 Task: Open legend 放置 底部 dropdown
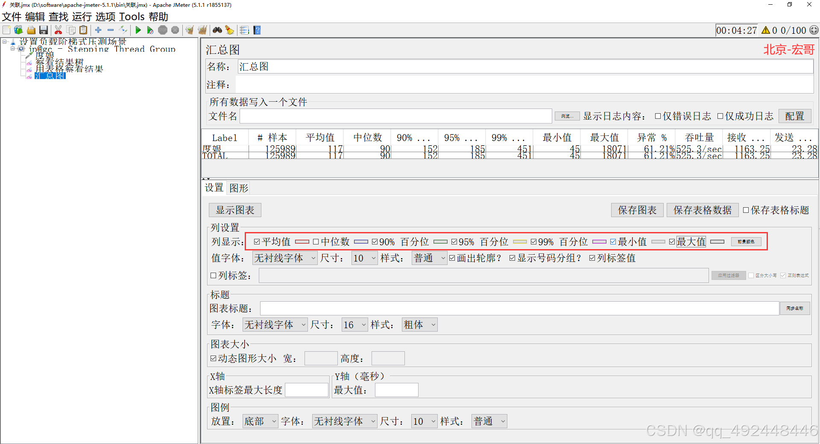click(260, 421)
